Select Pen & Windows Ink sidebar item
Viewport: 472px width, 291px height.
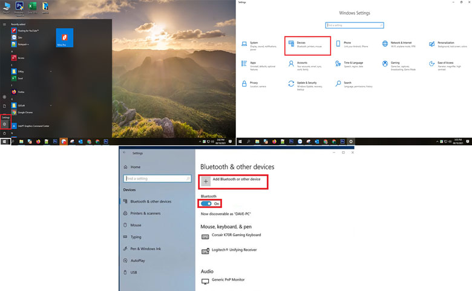pyautogui.click(x=145, y=249)
